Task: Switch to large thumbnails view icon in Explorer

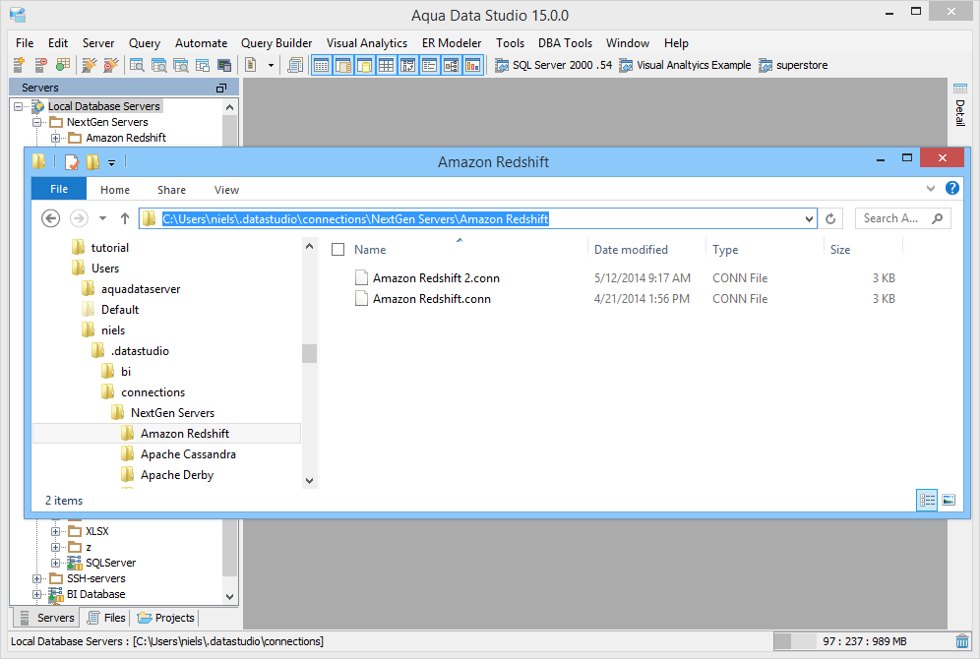Action: [949, 501]
